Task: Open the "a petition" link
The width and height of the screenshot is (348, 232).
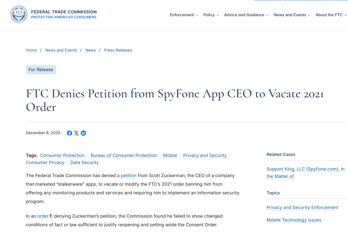Action: (x=127, y=176)
